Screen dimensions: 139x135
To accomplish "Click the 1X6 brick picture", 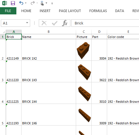I will pyautogui.click(x=85, y=115).
